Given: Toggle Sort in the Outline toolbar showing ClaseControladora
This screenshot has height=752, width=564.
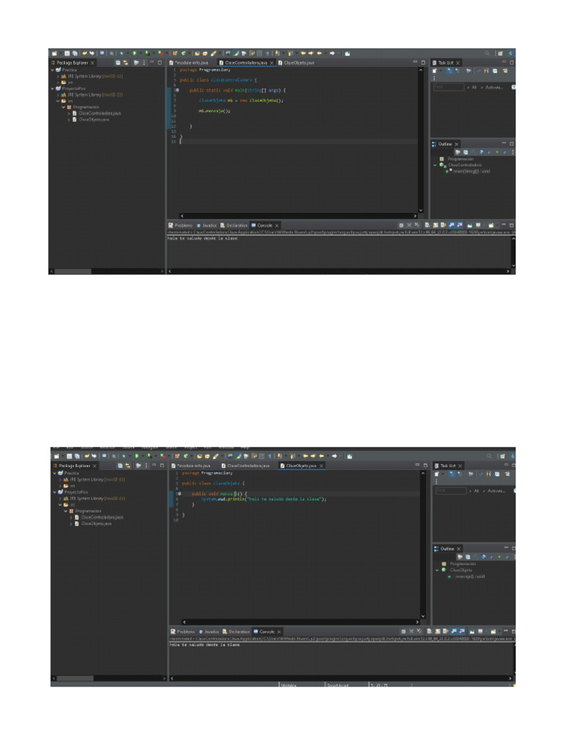Looking at the screenshot, I should tap(474, 152).
